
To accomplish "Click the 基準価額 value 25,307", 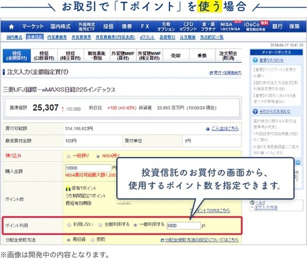I will 46,107.
